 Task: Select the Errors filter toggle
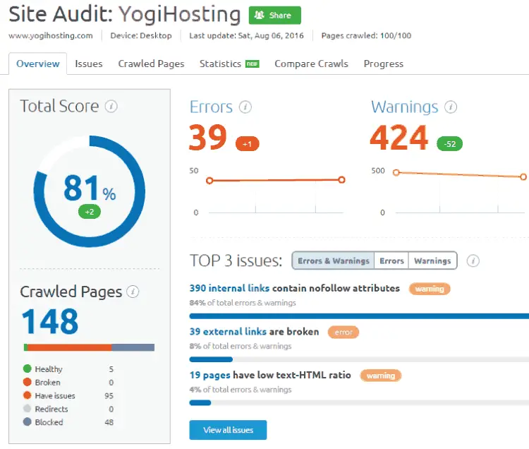tap(391, 261)
